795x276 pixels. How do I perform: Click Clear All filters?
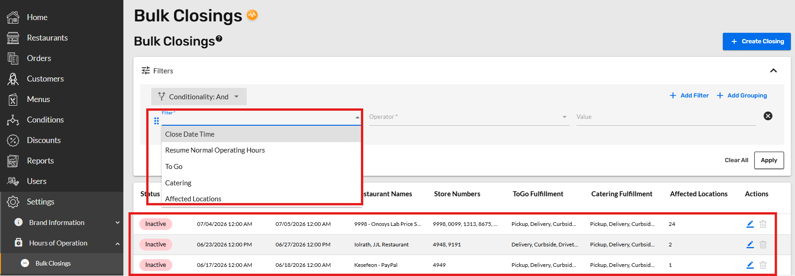[737, 160]
